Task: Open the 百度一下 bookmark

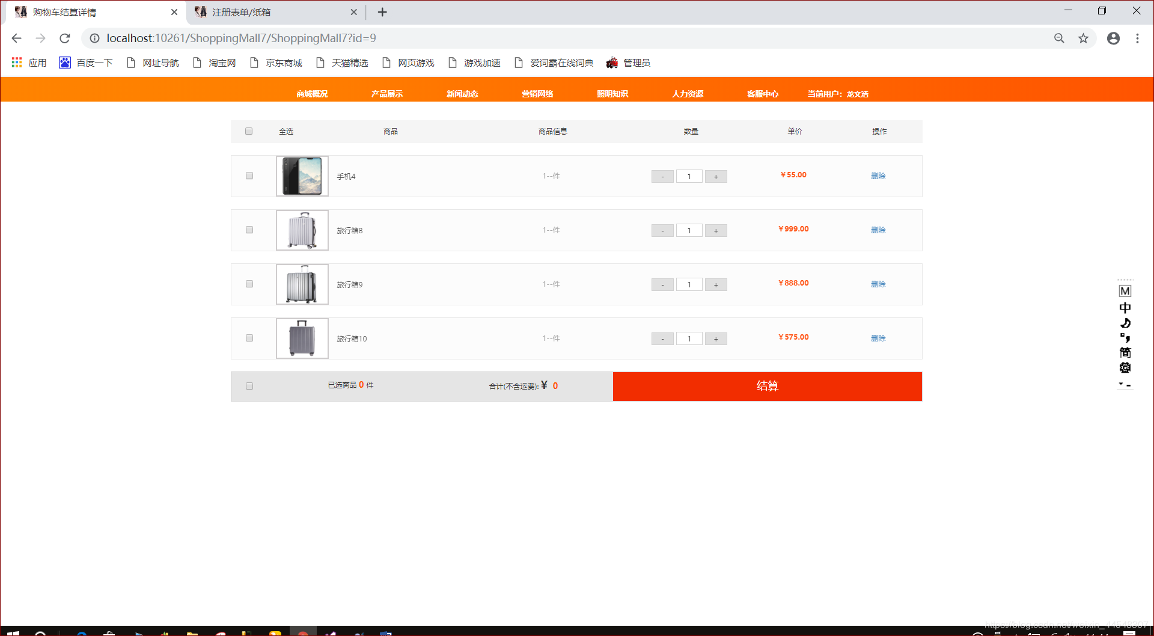Action: pyautogui.click(x=86, y=62)
